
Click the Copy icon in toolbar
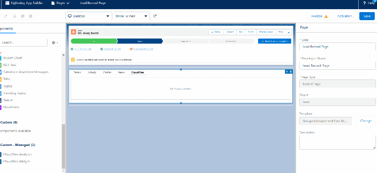pos(22,16)
